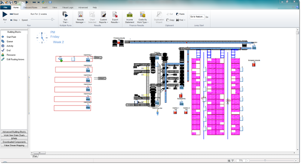Adjust the simulation Speed slider
301x164 pixels.
click(52, 19)
